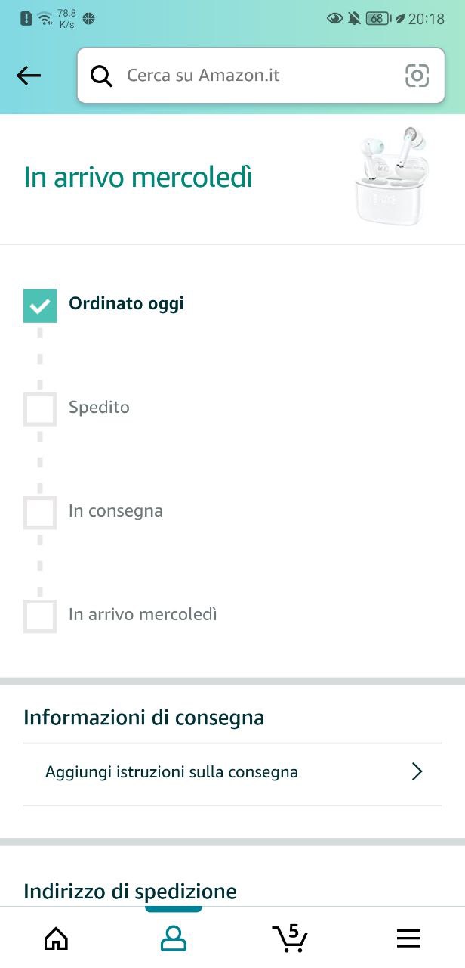Tap the 'Informazioni di consegna' section title
The image size is (465, 968).
tap(143, 717)
